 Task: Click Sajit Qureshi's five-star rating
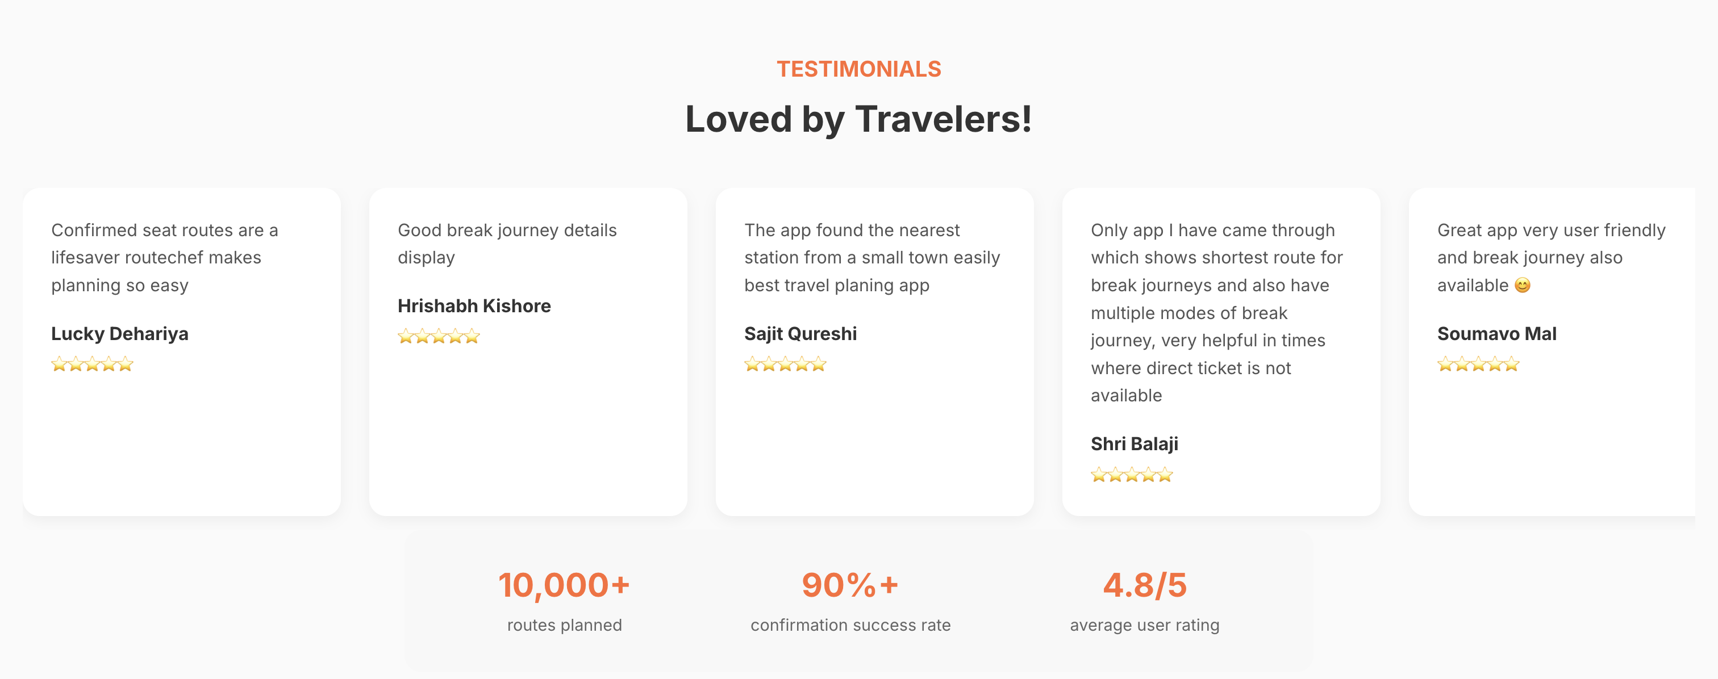point(785,364)
